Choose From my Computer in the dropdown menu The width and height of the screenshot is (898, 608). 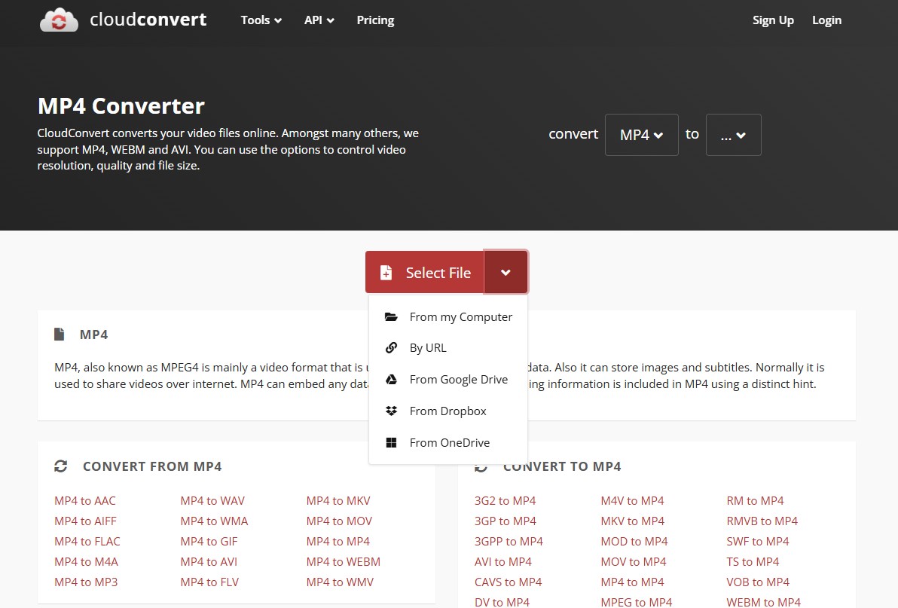coord(460,316)
